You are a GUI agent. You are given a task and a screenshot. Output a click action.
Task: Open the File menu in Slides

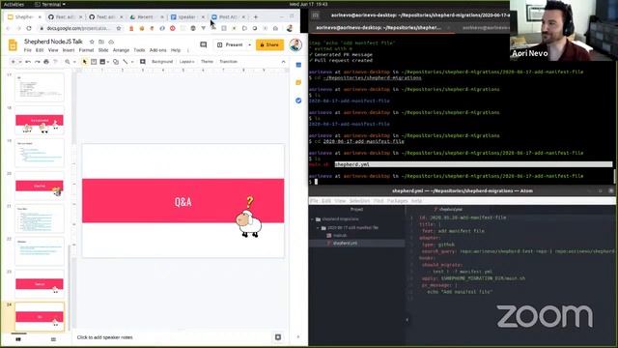tap(28, 50)
